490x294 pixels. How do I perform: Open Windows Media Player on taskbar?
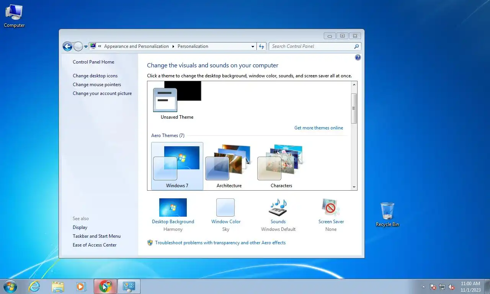(x=81, y=286)
